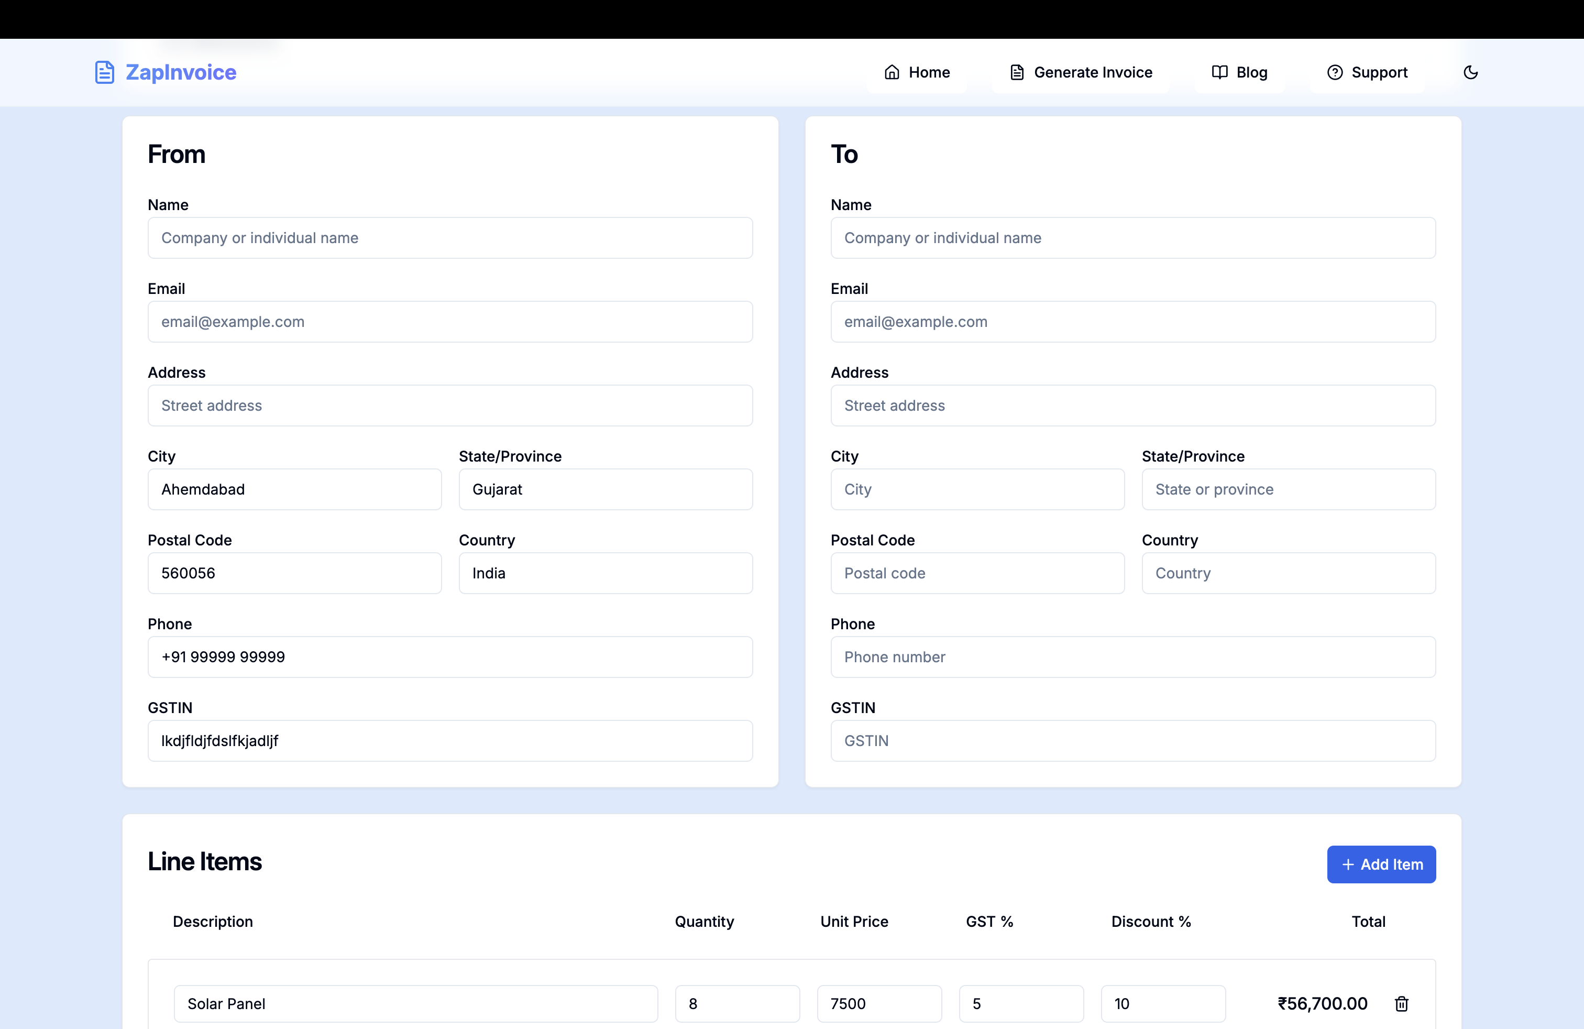
Task: Edit the discount % field showing 10
Action: tap(1163, 1004)
